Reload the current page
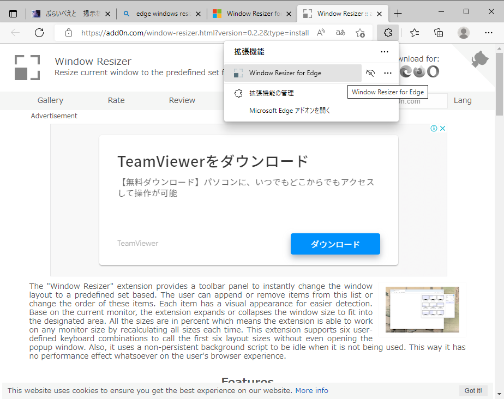 point(39,33)
